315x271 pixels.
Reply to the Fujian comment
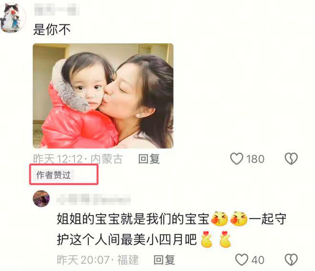[164, 260]
